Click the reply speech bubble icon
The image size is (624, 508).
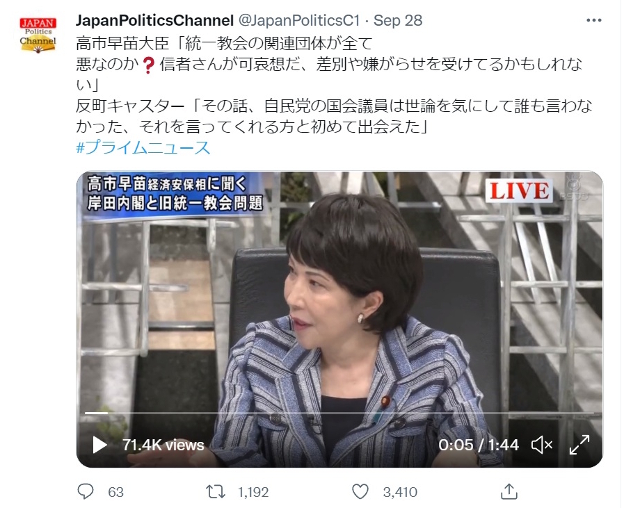85,492
